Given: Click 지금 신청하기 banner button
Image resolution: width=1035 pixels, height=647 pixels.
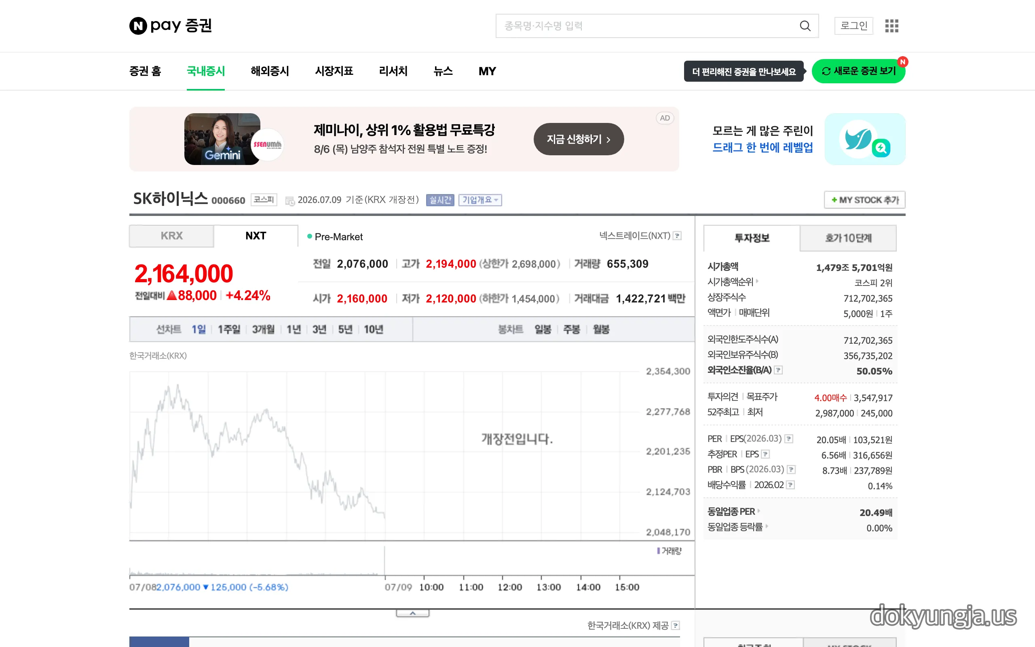Looking at the screenshot, I should [579, 139].
